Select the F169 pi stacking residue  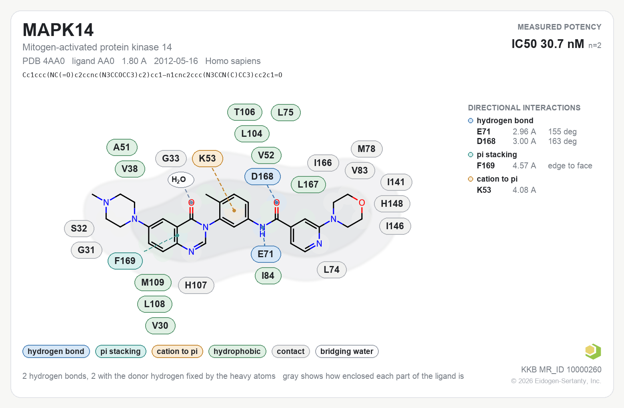[125, 261]
